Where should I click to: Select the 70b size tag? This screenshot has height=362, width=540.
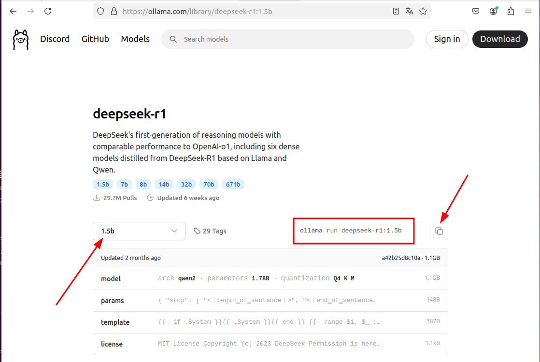click(209, 185)
